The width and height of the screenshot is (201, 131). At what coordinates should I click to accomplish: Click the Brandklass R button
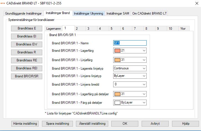(27, 52)
